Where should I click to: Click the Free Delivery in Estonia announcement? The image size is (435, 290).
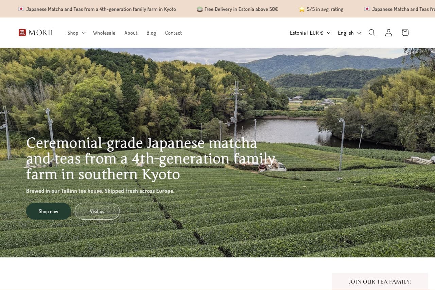[238, 9]
